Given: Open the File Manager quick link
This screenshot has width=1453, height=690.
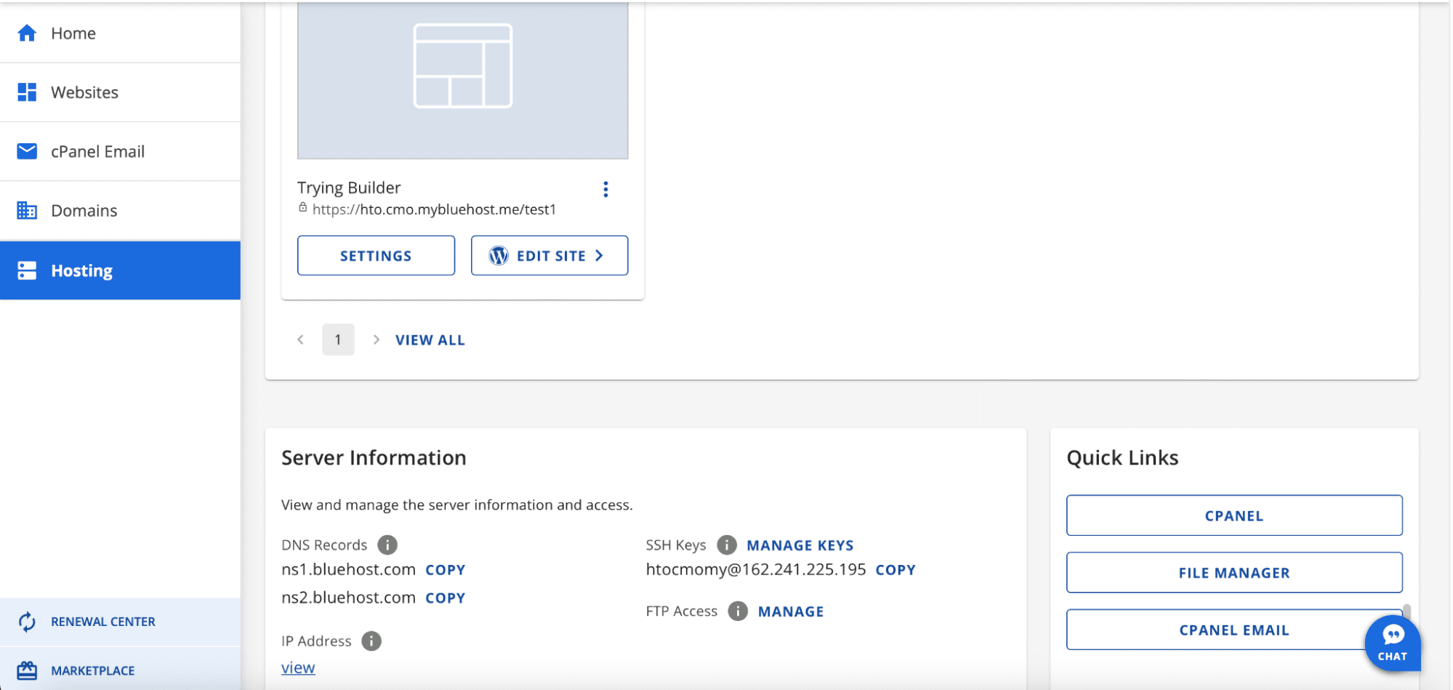Looking at the screenshot, I should tap(1233, 573).
